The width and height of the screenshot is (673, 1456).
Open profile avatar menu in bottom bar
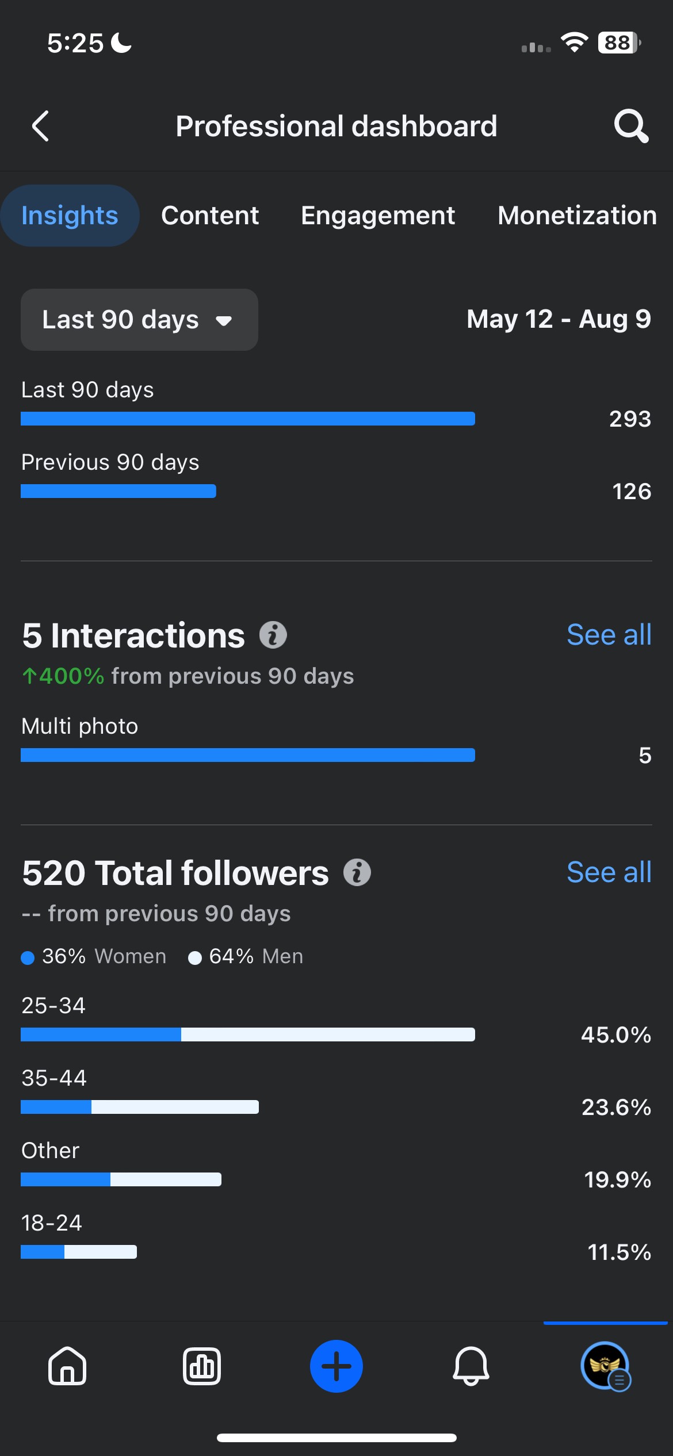click(606, 1366)
